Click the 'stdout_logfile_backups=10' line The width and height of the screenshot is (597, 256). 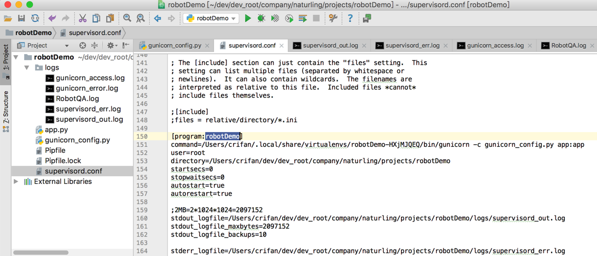(218, 235)
